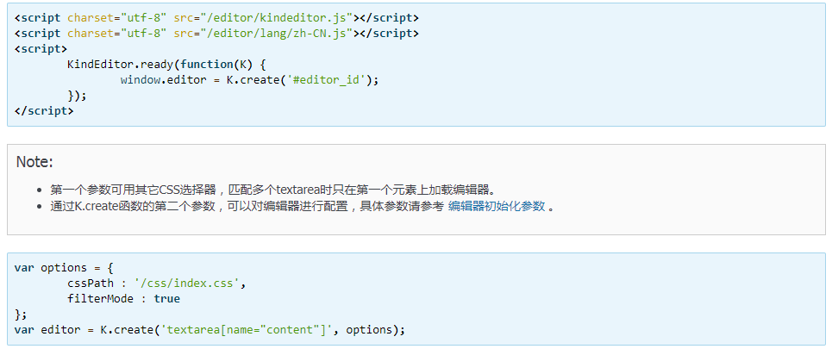Click the 'options' argument in the final K.create call

[x=370, y=330]
